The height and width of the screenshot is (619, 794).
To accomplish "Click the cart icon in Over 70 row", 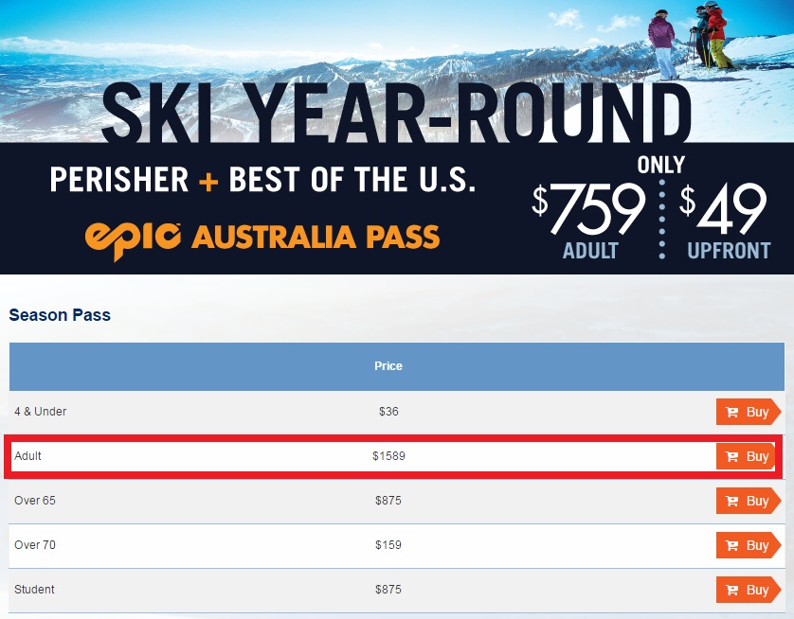I will coord(731,546).
